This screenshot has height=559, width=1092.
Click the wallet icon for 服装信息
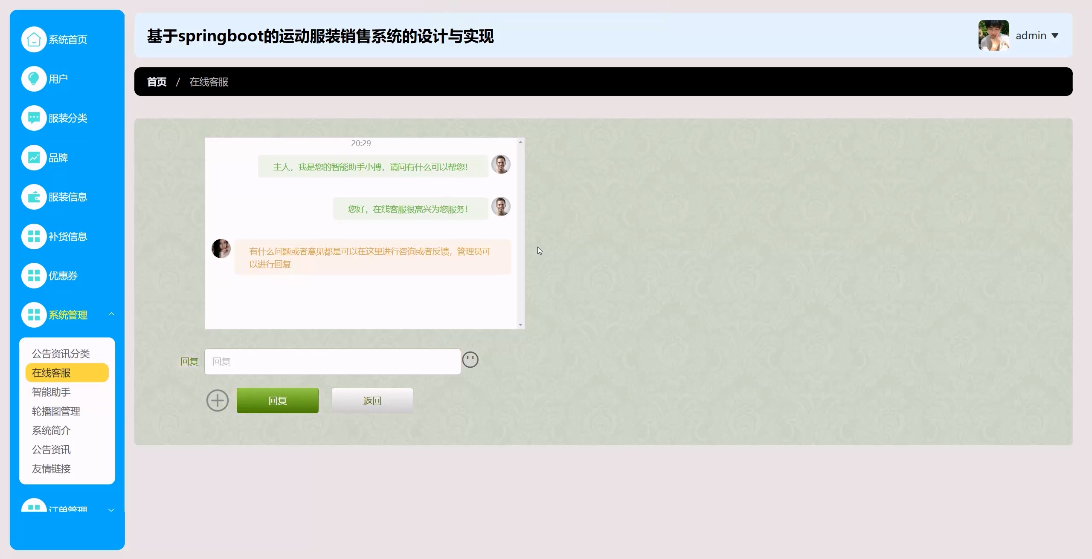coord(34,197)
